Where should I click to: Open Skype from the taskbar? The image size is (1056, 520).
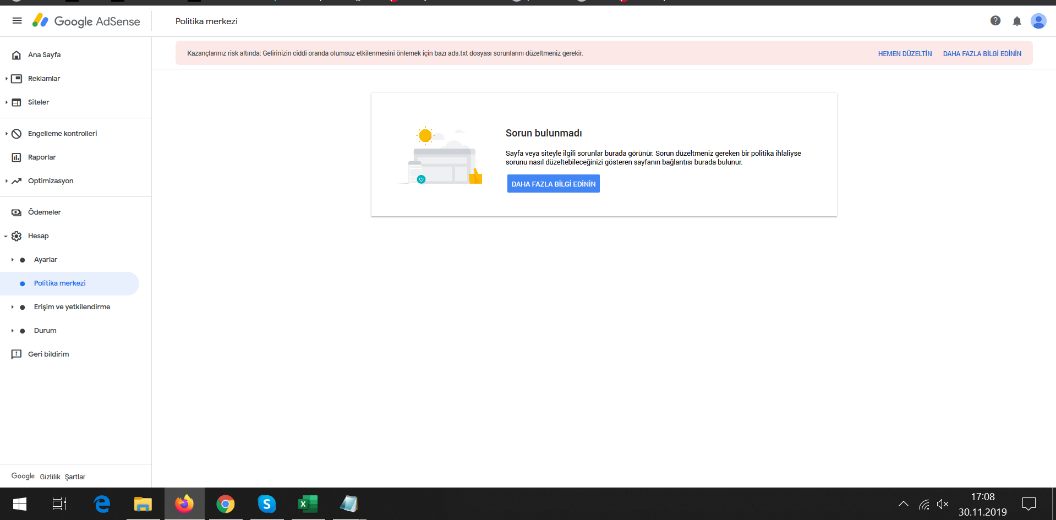click(267, 504)
